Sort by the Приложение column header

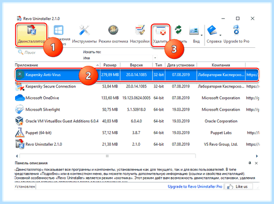[57, 65]
